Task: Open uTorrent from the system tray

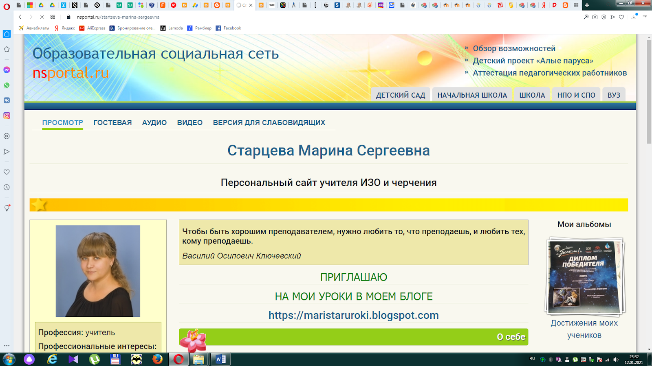Action: click(575, 359)
